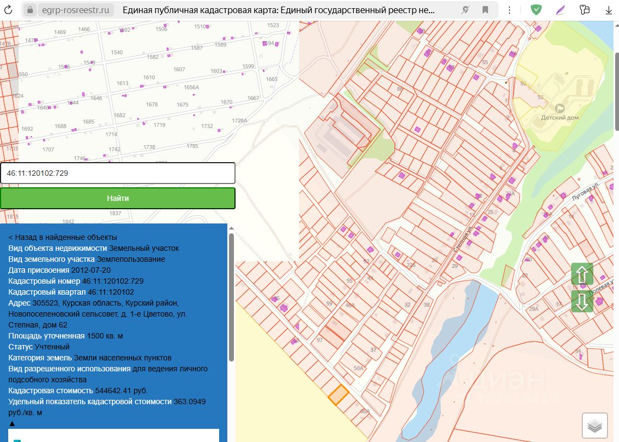Click the page title in address bar

click(279, 10)
